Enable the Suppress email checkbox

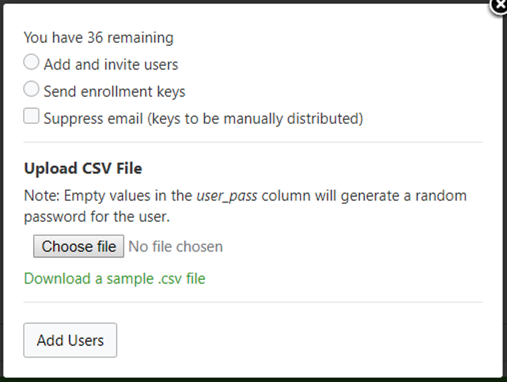pyautogui.click(x=31, y=116)
